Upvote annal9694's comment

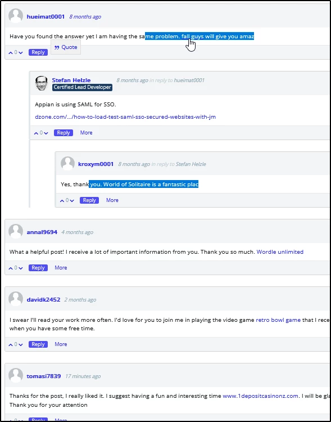pos(11,268)
